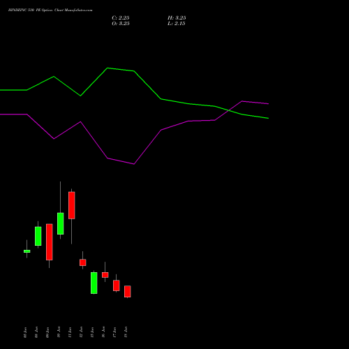Click the close value 'C: 2.25'
Viewport: 349px width, 349px height.
point(121,18)
